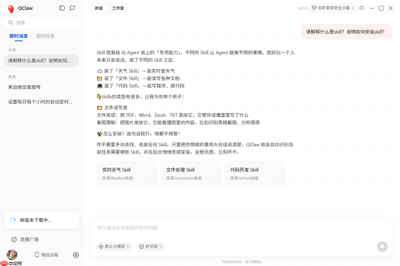Click the shield icon in 龙虾管家安全沙箱
The height and width of the screenshot is (266, 400).
[314, 8]
